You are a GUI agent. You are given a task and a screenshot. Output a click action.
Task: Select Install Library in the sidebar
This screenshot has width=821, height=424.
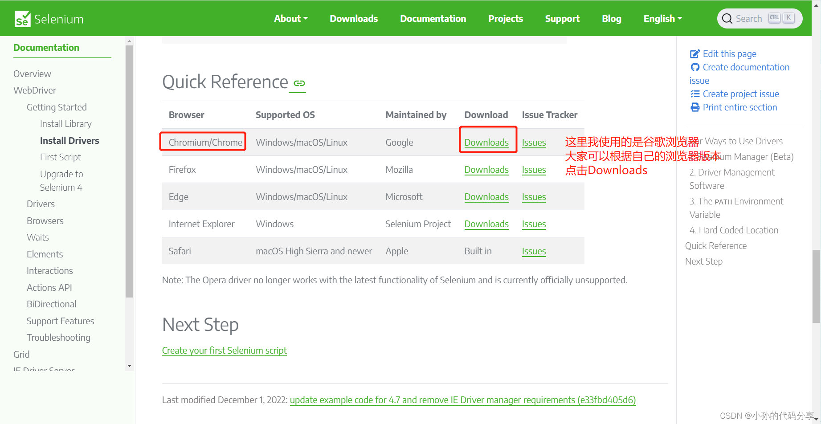pos(65,124)
